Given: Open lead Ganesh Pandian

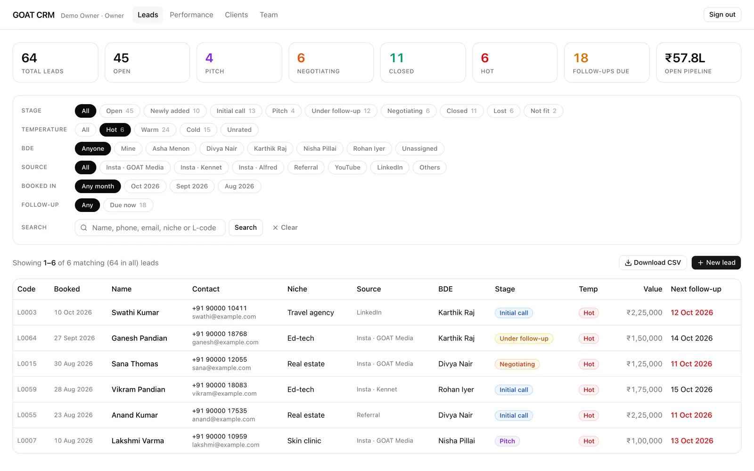Looking at the screenshot, I should coord(139,339).
